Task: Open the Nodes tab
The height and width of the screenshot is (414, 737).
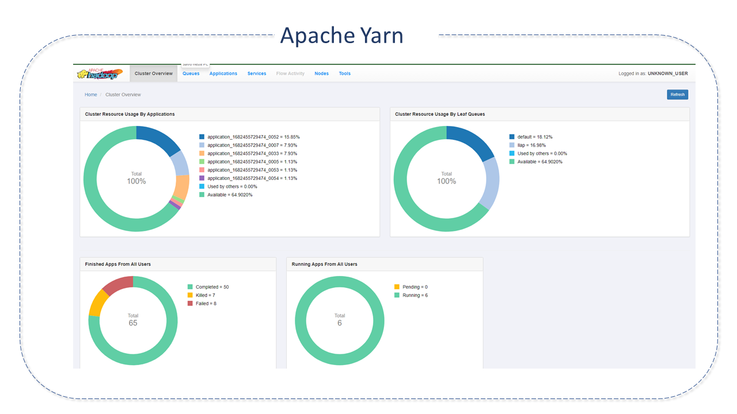Action: pyautogui.click(x=321, y=74)
